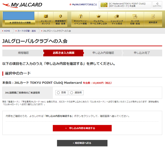This screenshot has height=147, width=165.
Task: Click the 申し込み完了 step tab
Action: coord(142,53)
